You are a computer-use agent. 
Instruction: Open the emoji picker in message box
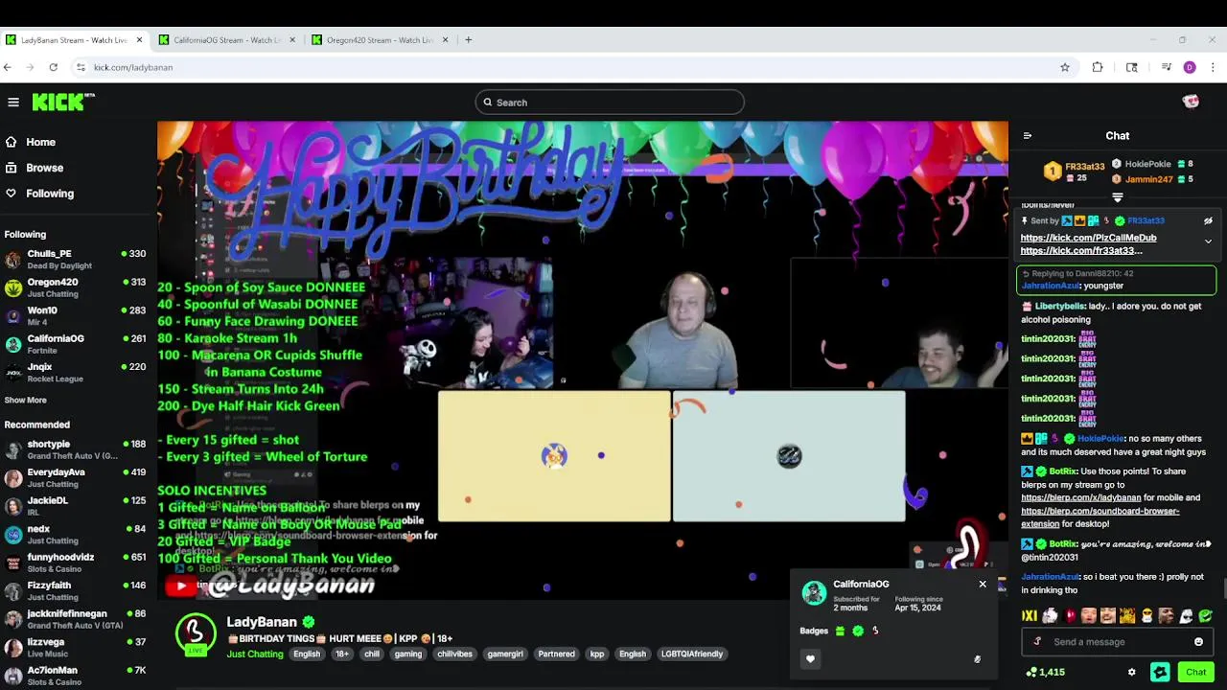(1198, 642)
